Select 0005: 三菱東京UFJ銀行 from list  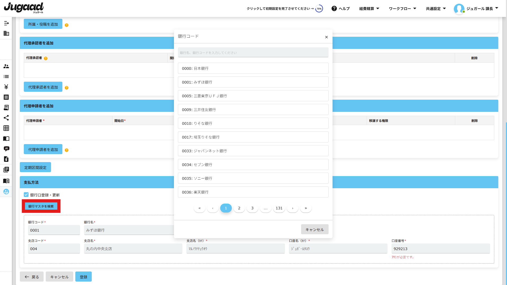(253, 96)
